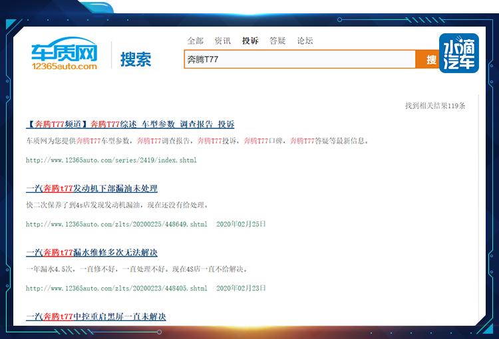
Task: Open the 奔腾T77综述 link
Action: point(113,124)
